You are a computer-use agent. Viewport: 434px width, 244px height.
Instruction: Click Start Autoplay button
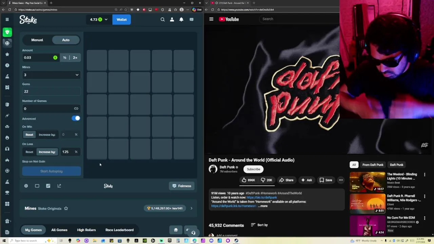[52, 171]
